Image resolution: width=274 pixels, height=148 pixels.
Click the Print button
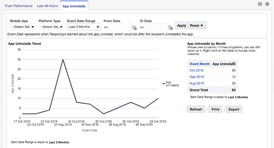point(215,109)
